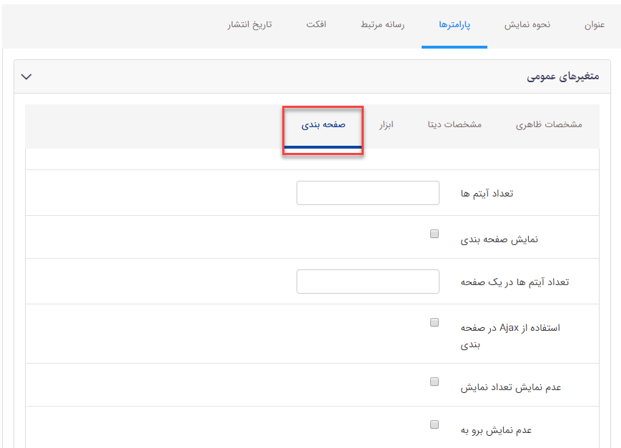Open the تاریخ انتشار tab
This screenshot has width=621, height=448.
[x=248, y=24]
